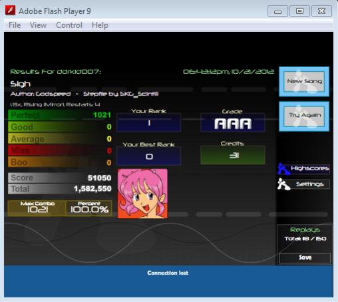338x302 pixels.
Task: Minimize the Flash Player window
Action: (x=277, y=11)
